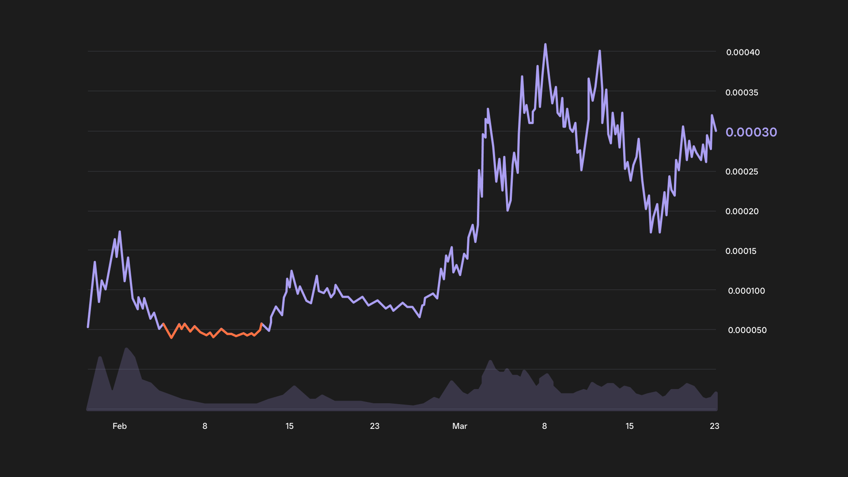Click the Mar date label
This screenshot has width=848, height=477.
459,426
